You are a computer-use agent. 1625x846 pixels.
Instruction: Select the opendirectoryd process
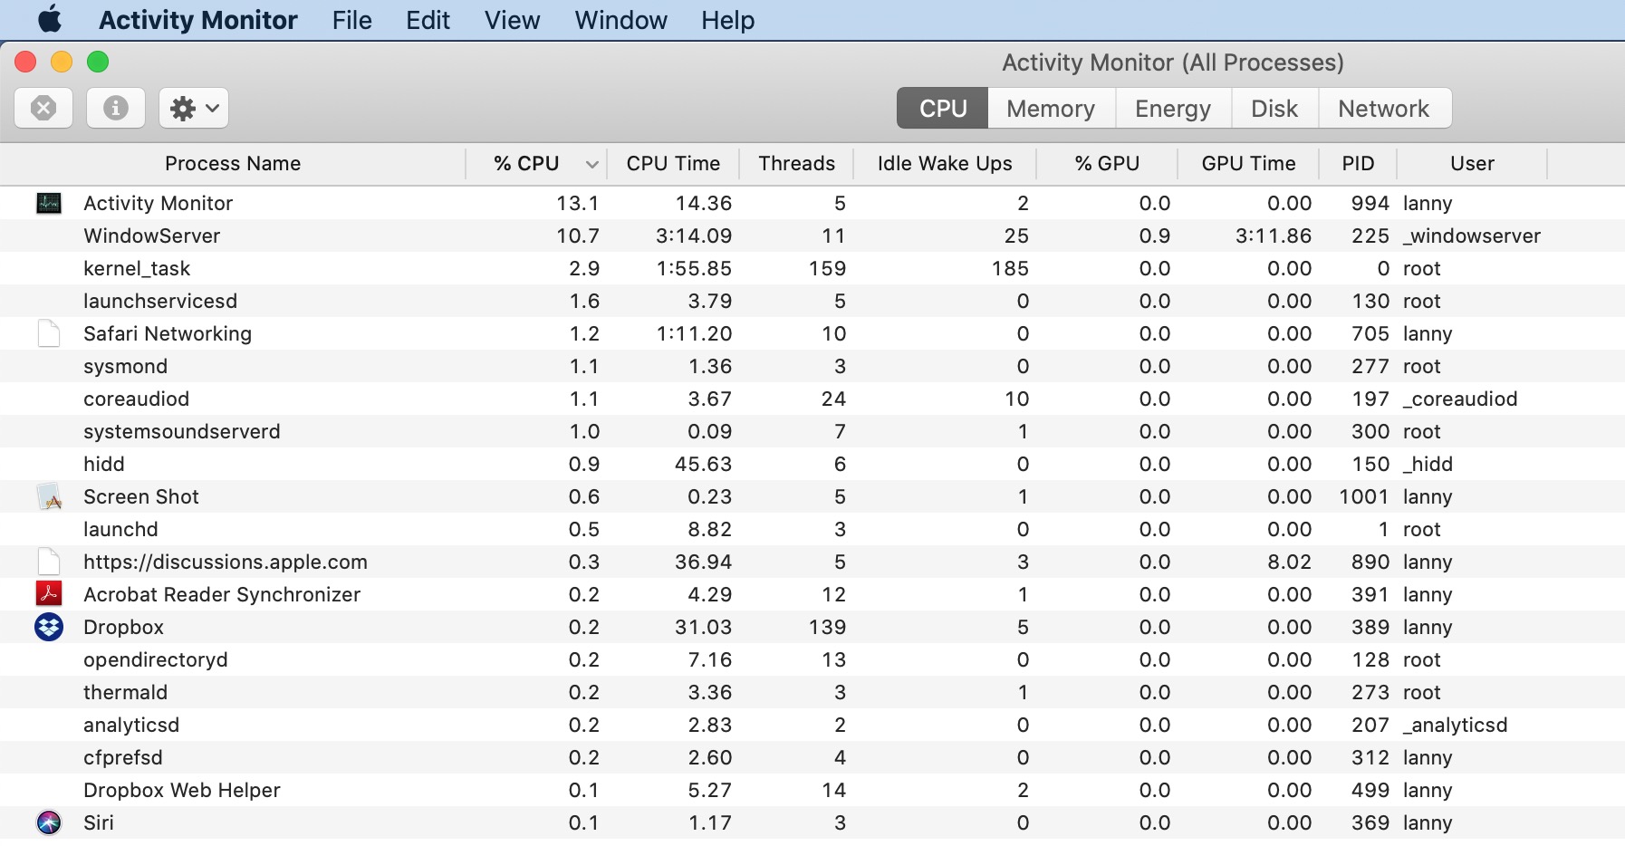click(156, 659)
